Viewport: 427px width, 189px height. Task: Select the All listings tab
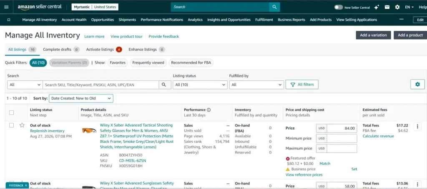(22, 50)
